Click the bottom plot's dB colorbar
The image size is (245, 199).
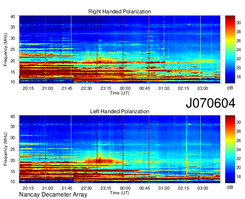(230, 149)
